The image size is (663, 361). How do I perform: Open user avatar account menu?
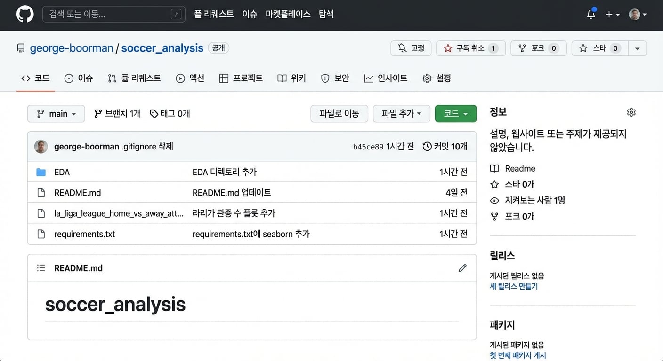[x=638, y=15]
